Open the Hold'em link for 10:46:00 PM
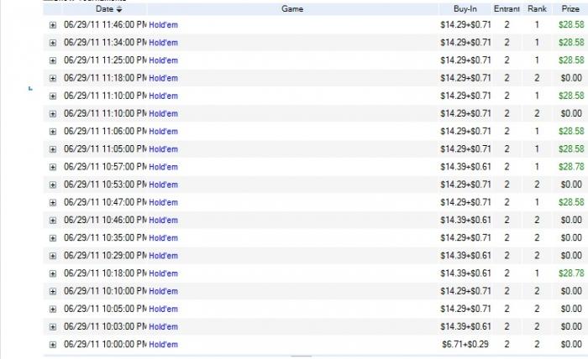This screenshot has width=588, height=359. coord(163,220)
